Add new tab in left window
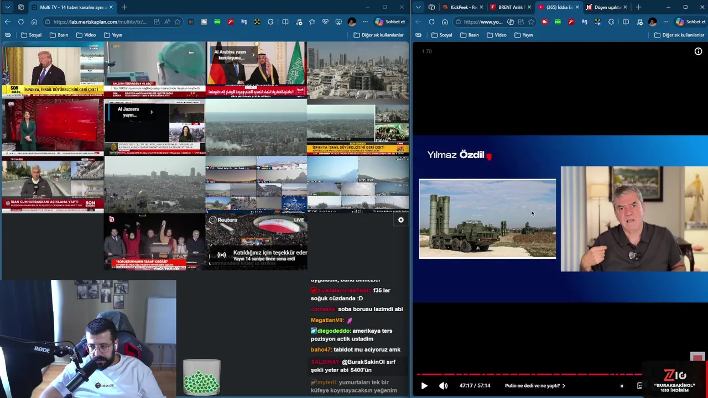 tap(124, 7)
